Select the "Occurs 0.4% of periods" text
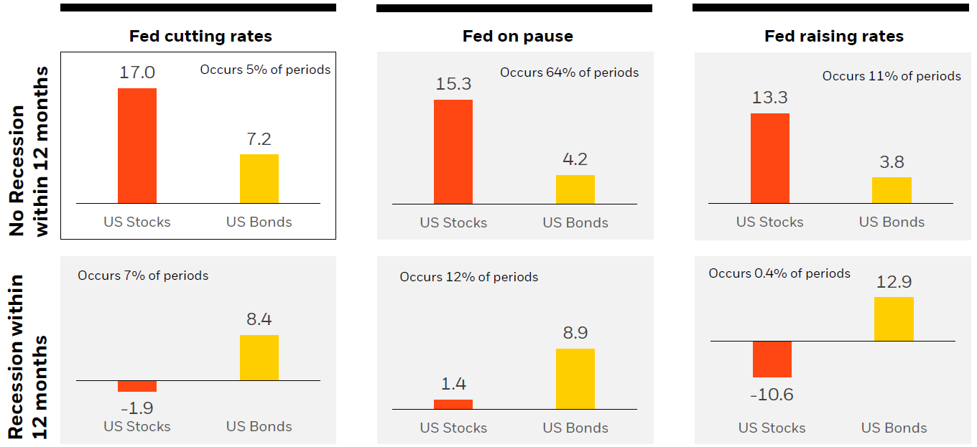977x447 pixels. (779, 273)
